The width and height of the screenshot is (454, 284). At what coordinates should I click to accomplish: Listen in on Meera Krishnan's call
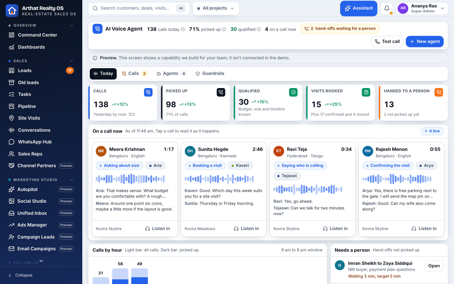pyautogui.click(x=158, y=229)
